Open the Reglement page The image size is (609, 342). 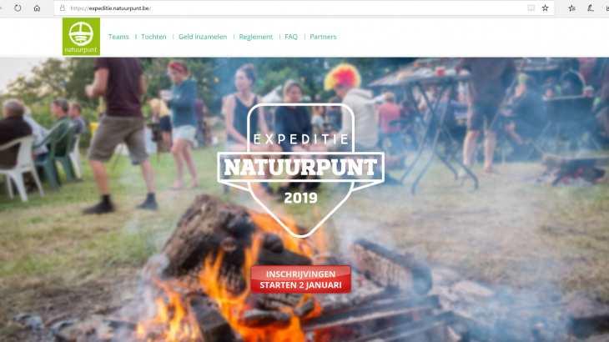255,37
